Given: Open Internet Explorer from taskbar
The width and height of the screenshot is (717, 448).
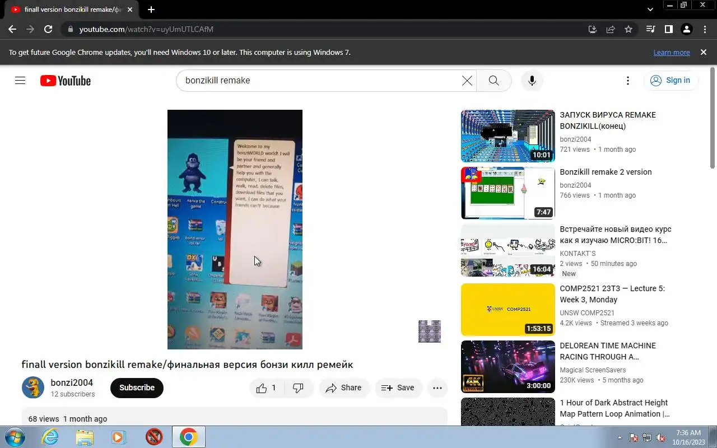Looking at the screenshot, I should click(50, 437).
